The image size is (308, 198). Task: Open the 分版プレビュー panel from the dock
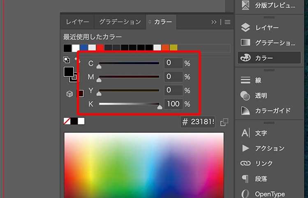(x=269, y=5)
